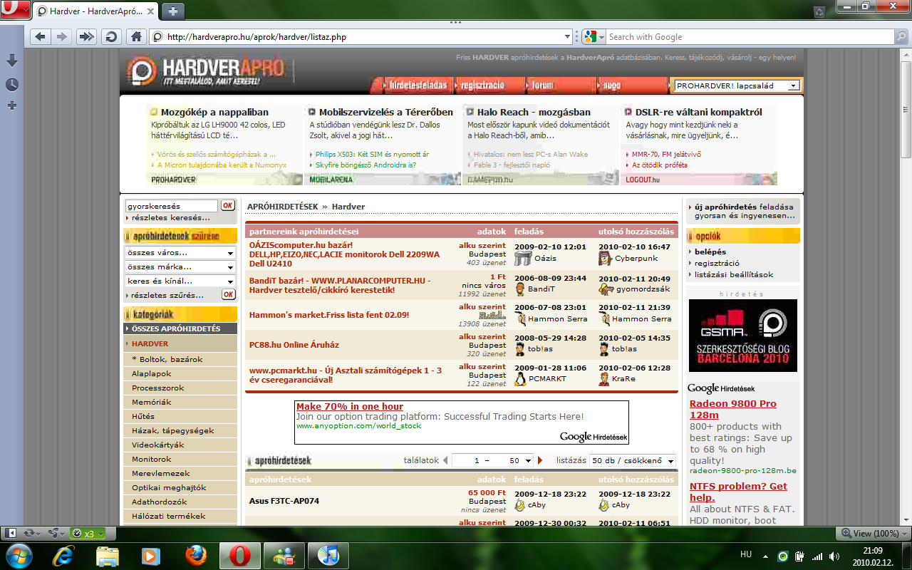Click the Make 70% in one hour ad
The image size is (912, 570).
click(350, 407)
